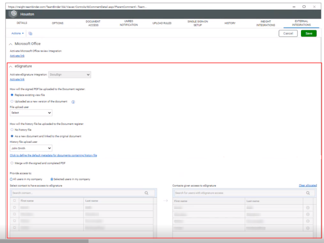Click the info icon beside new version option

tap(73, 102)
